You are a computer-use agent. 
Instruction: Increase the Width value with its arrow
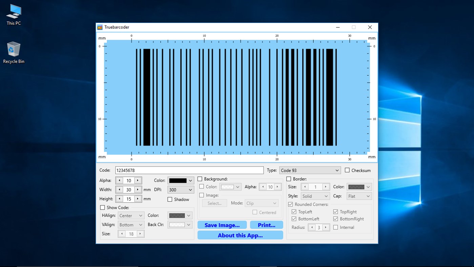[138, 190]
